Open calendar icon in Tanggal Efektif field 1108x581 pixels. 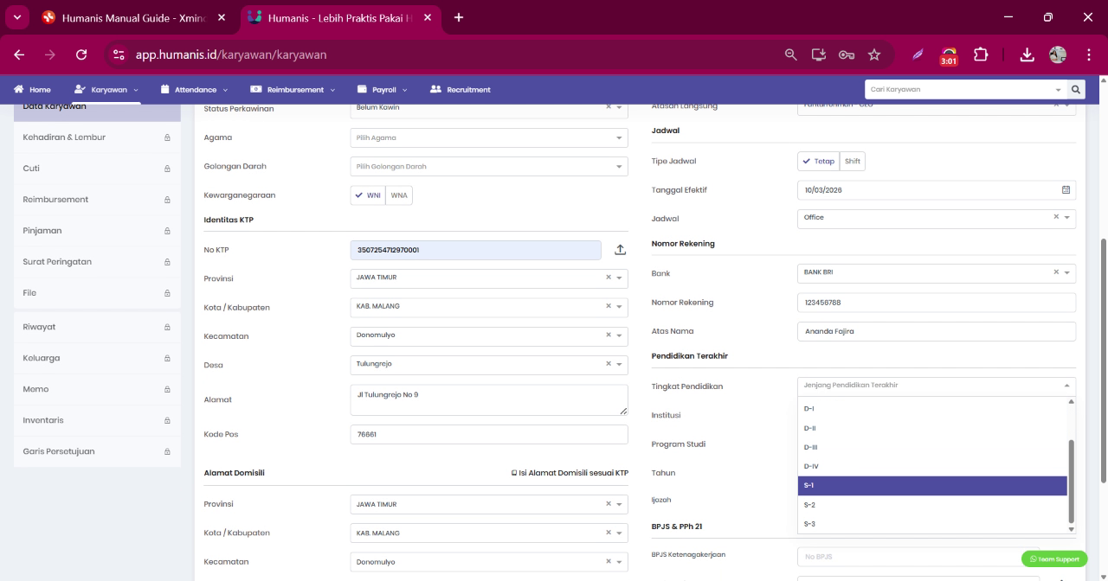[x=1066, y=190]
